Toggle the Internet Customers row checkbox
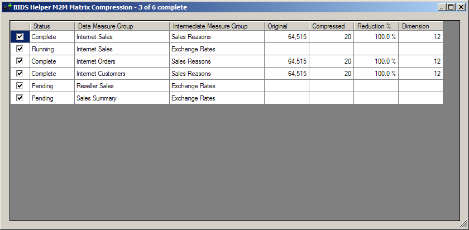 click(x=20, y=74)
